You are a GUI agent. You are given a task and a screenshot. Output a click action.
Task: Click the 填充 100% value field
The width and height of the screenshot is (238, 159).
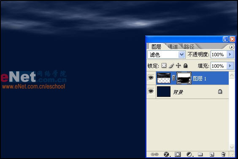219,66
